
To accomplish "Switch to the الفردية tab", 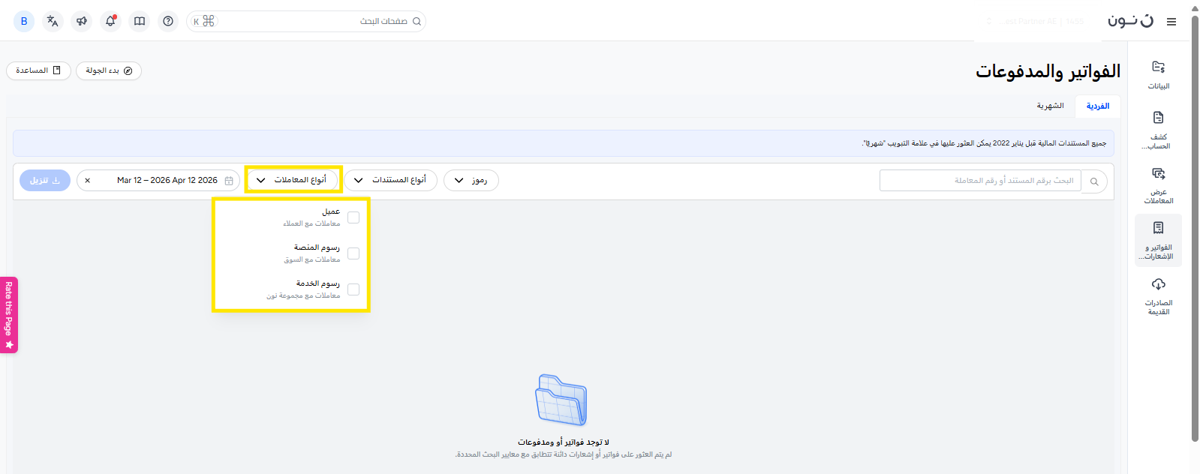I will click(x=1098, y=106).
